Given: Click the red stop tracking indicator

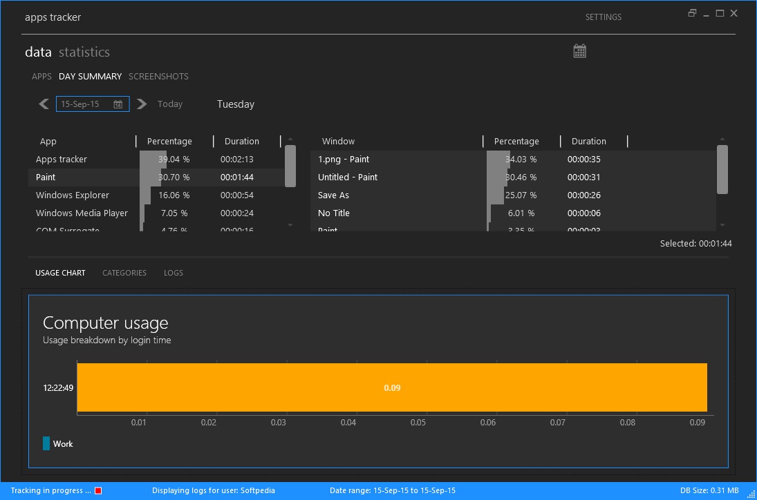Looking at the screenshot, I should [x=98, y=490].
